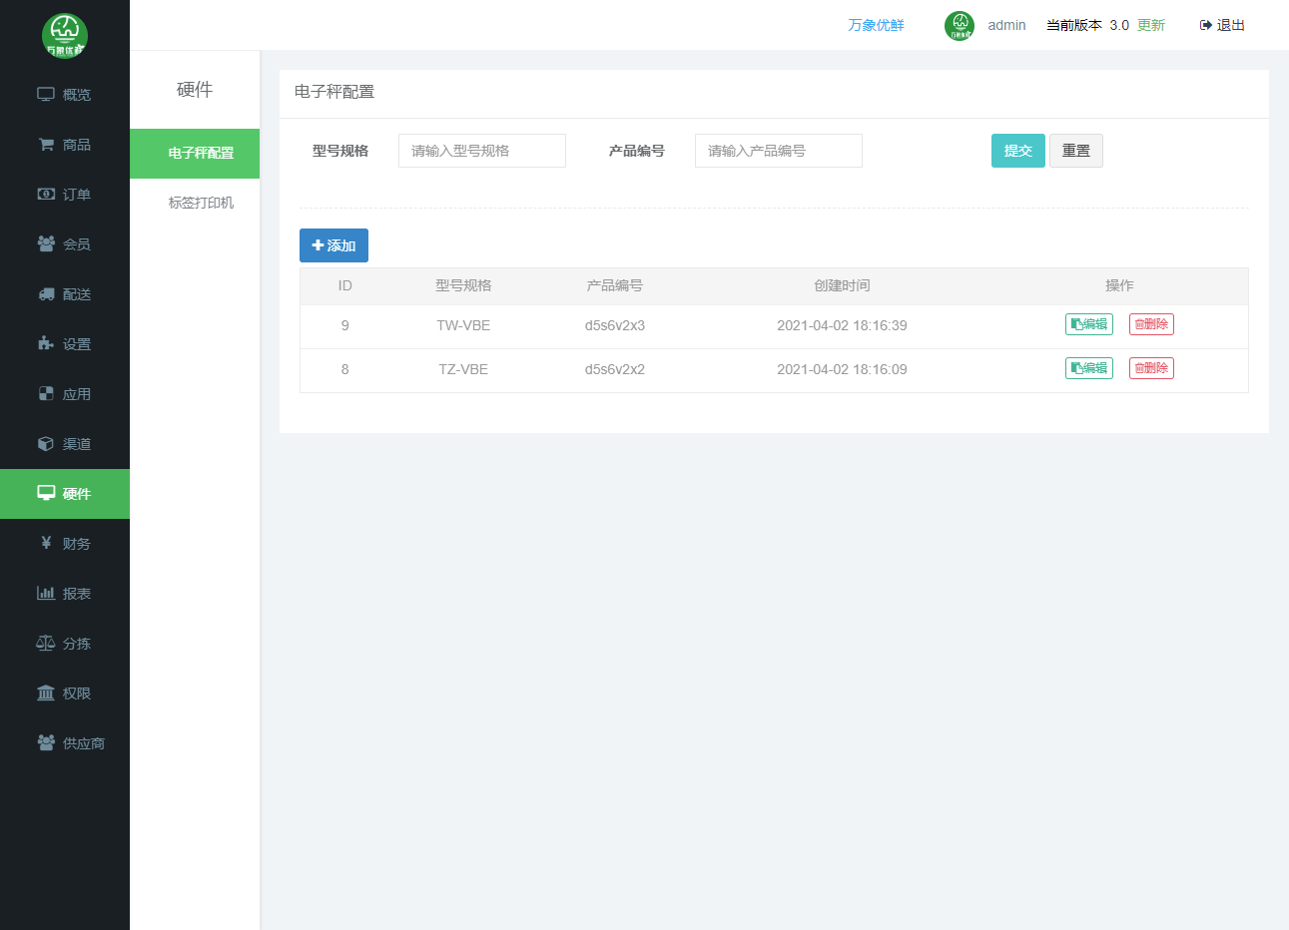Click the 更新 version link

coord(1151,25)
